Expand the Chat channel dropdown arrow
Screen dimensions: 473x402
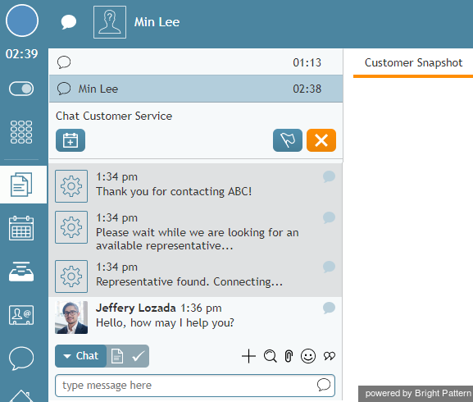(x=67, y=356)
